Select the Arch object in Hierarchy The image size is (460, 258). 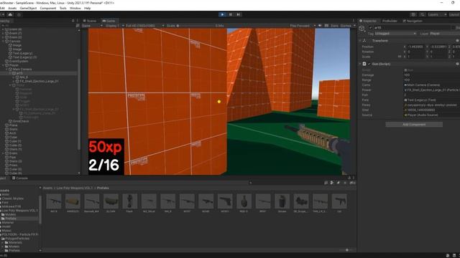(x=13, y=133)
